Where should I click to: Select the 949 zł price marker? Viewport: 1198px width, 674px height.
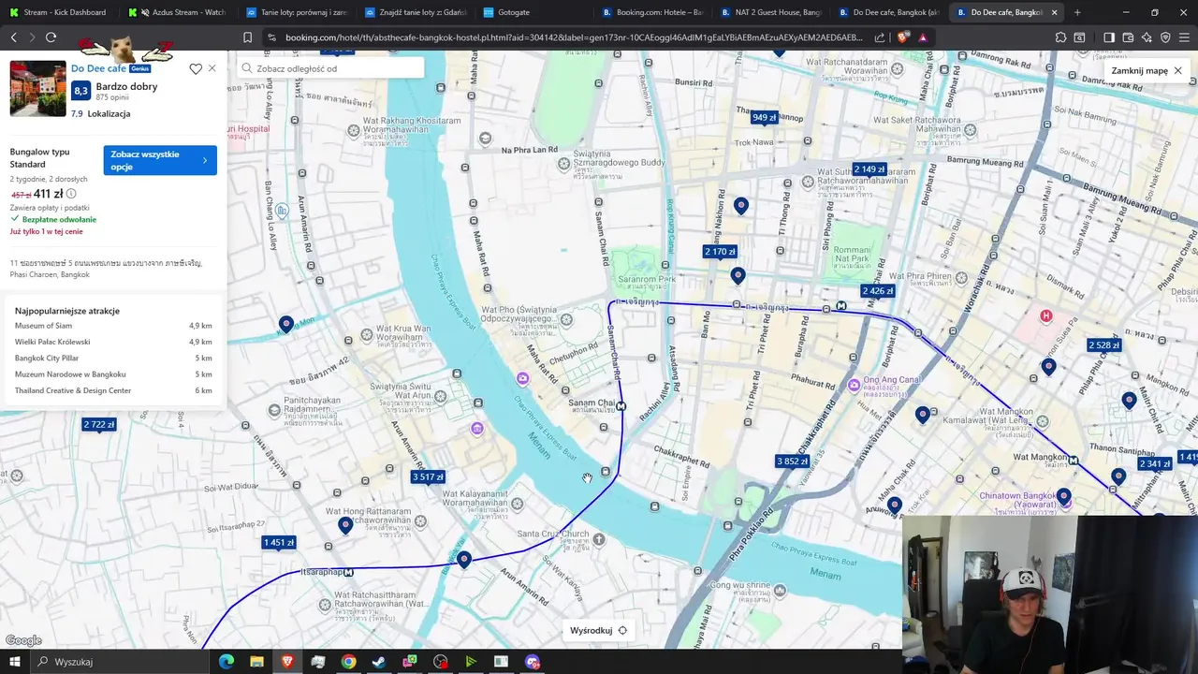[765, 117]
